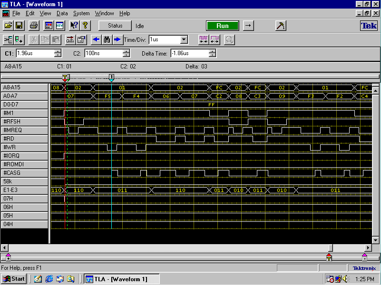Click the GoTo icon
This screenshot has height=285, width=381.
pyautogui.click(x=70, y=39)
